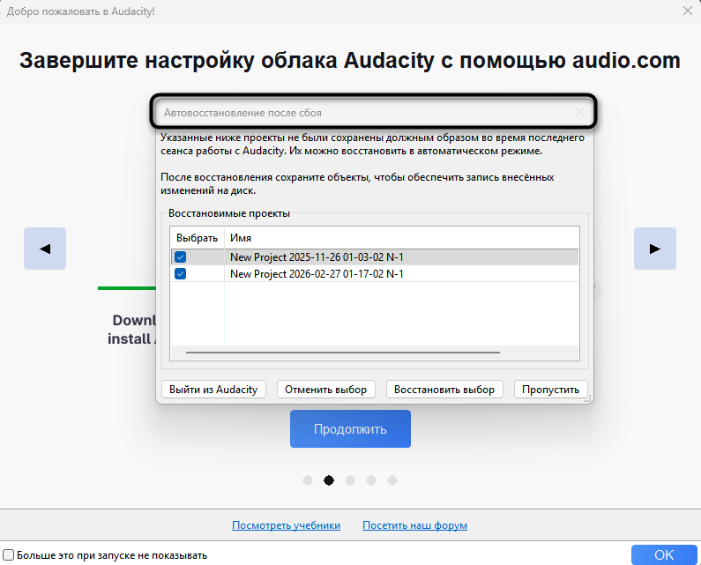The image size is (701, 565).
Task: Click the horizontal scrollbar in project list
Action: point(343,353)
